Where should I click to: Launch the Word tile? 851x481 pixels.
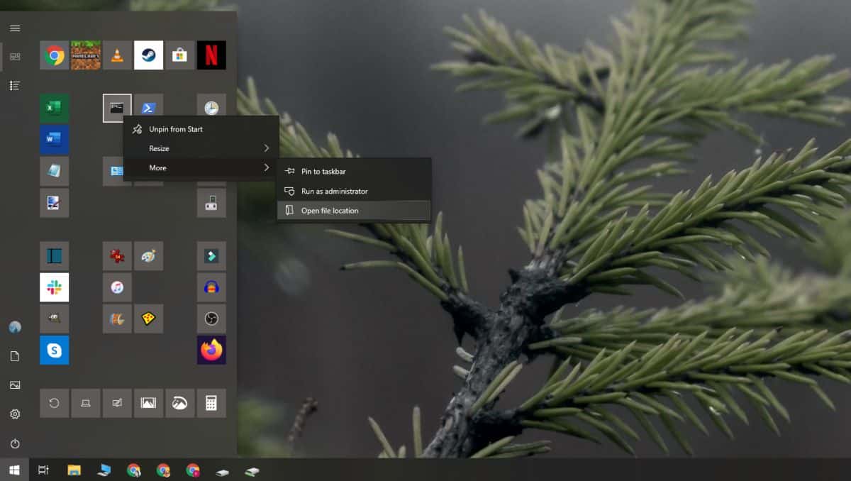pyautogui.click(x=54, y=140)
